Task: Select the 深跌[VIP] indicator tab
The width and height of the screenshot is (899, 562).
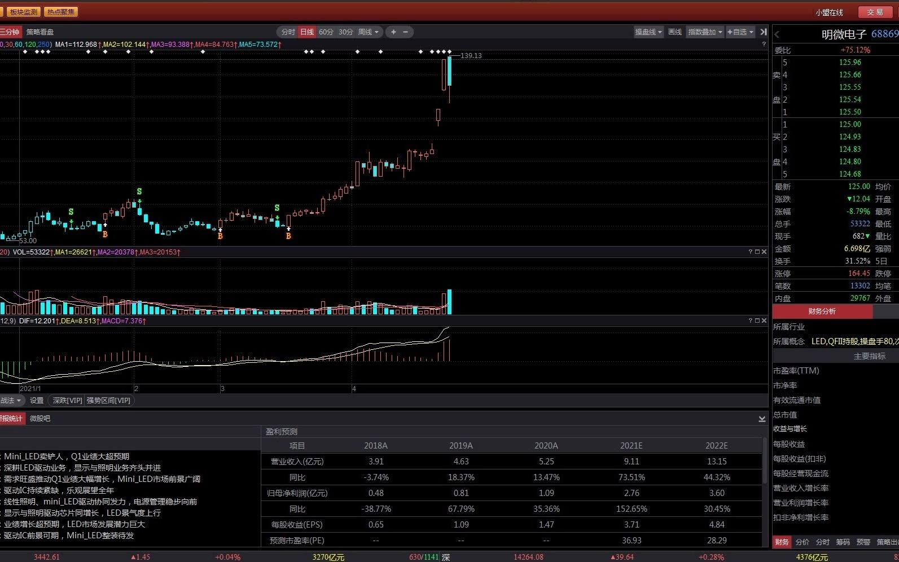Action: click(x=68, y=401)
